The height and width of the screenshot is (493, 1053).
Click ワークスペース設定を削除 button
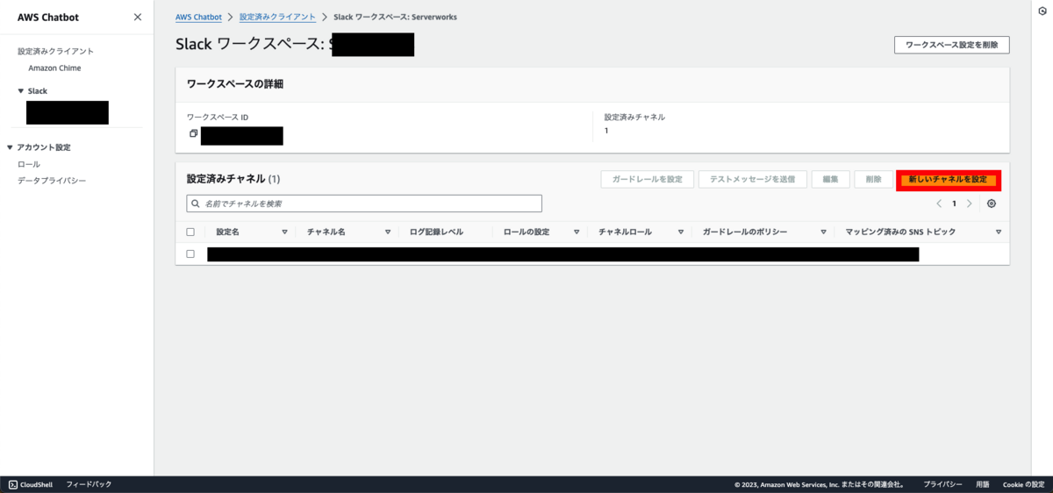951,45
